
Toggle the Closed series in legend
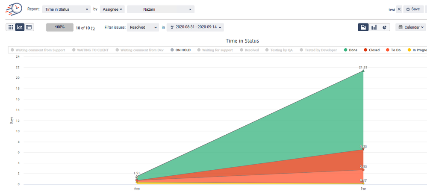(x=372, y=50)
